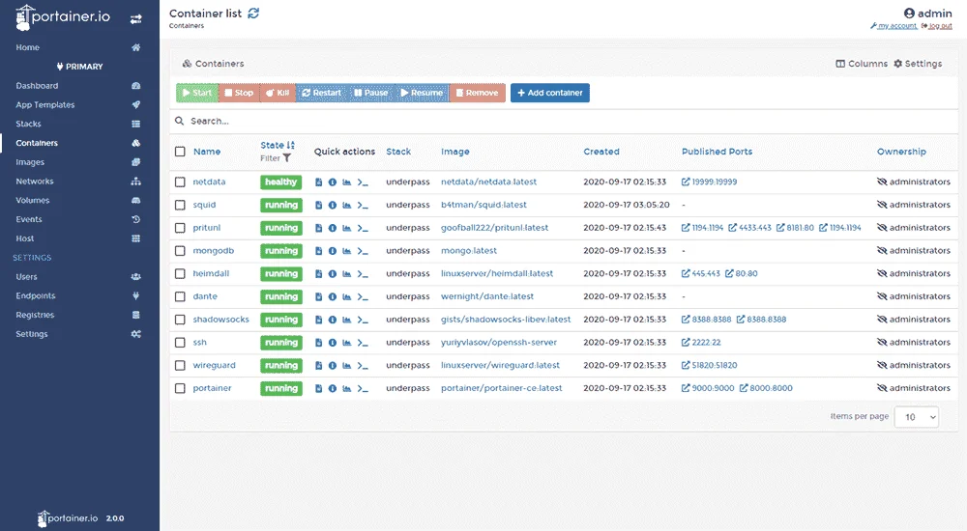Toggle the select-all containers checkbox

[x=180, y=152]
